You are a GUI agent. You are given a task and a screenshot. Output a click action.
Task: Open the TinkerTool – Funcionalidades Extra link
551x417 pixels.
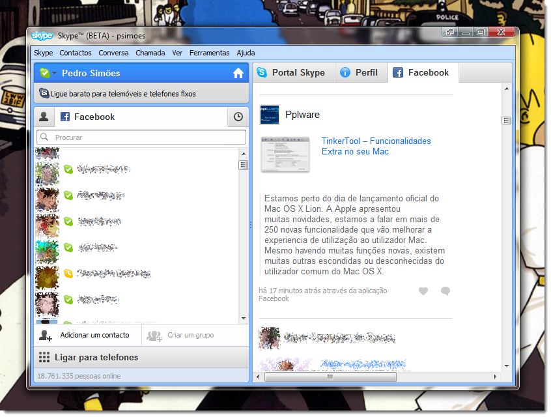click(x=376, y=146)
